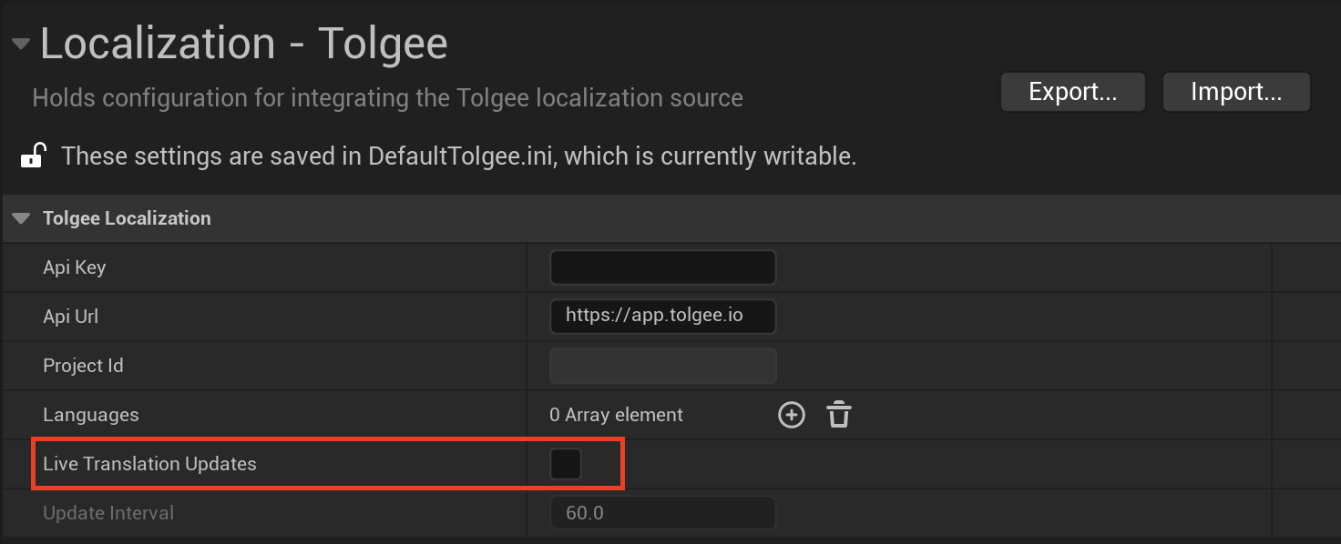Viewport: 1341px width, 544px height.
Task: Enable the Live Translation Updates checkbox
Action: (x=565, y=464)
